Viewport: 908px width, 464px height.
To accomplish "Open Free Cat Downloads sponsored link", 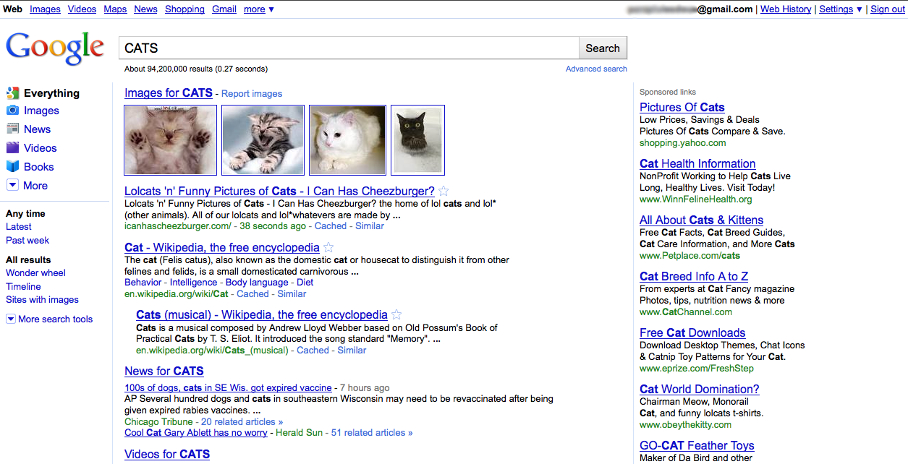I will pos(692,333).
